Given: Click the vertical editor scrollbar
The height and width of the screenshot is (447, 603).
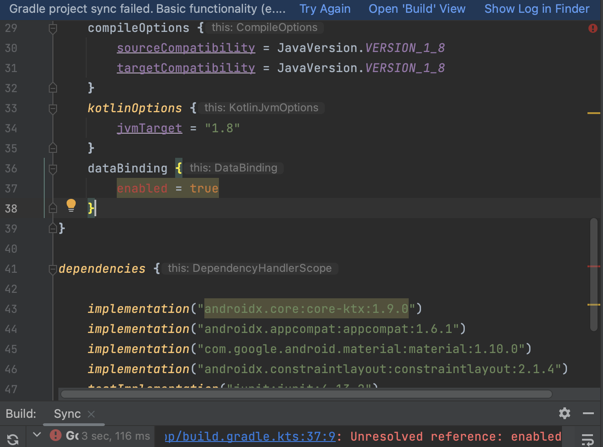Looking at the screenshot, I should 593,274.
